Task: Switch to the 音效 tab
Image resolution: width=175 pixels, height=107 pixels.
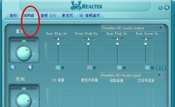Action: [13, 16]
